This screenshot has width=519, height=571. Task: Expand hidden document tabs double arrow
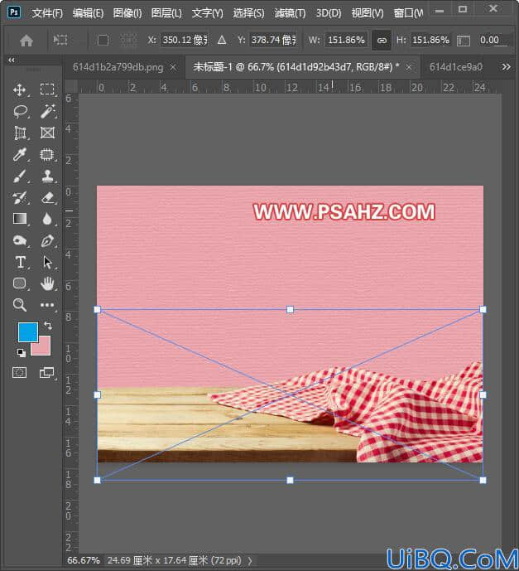point(506,67)
